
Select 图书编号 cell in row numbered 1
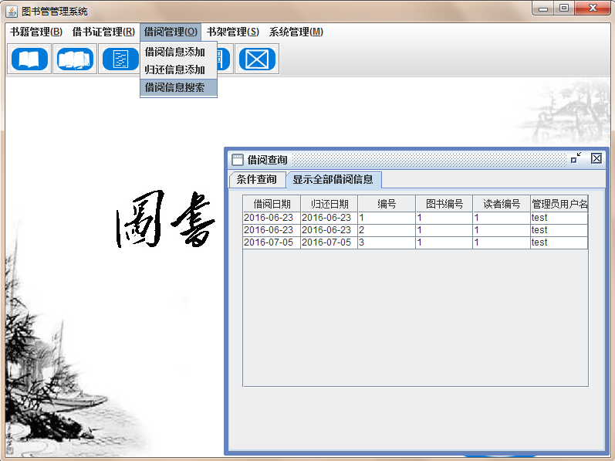coord(444,218)
